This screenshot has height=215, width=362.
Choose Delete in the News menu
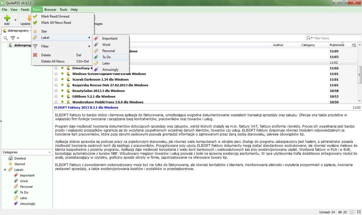coord(63,55)
